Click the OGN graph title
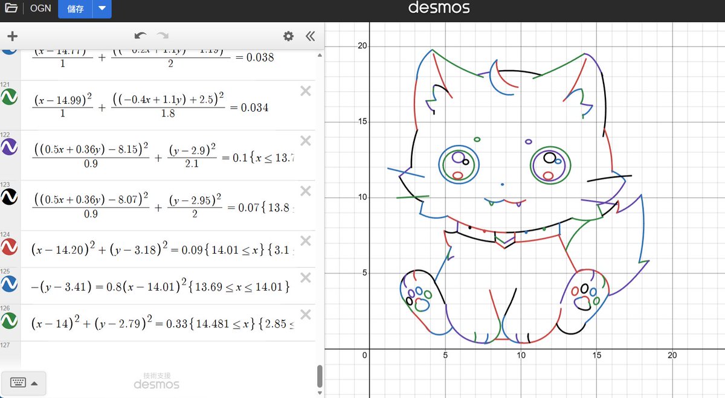 click(x=40, y=8)
